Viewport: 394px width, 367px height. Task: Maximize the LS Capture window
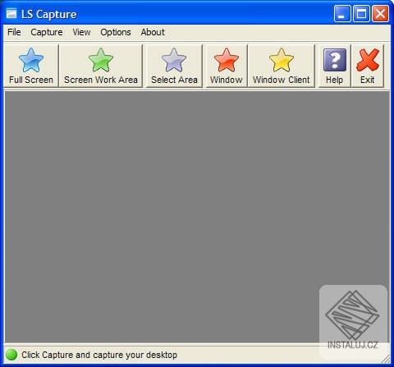pyautogui.click(x=361, y=13)
